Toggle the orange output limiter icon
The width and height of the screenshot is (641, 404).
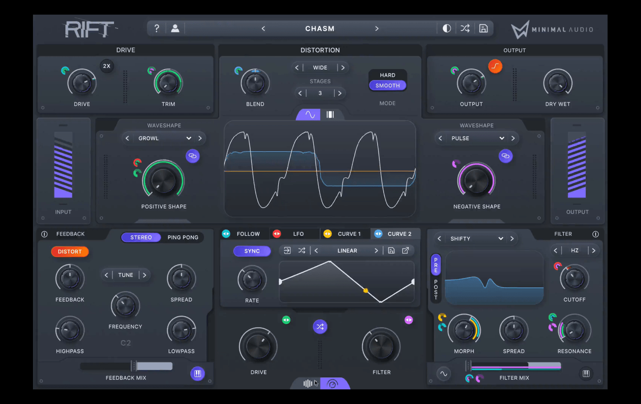[x=495, y=66]
